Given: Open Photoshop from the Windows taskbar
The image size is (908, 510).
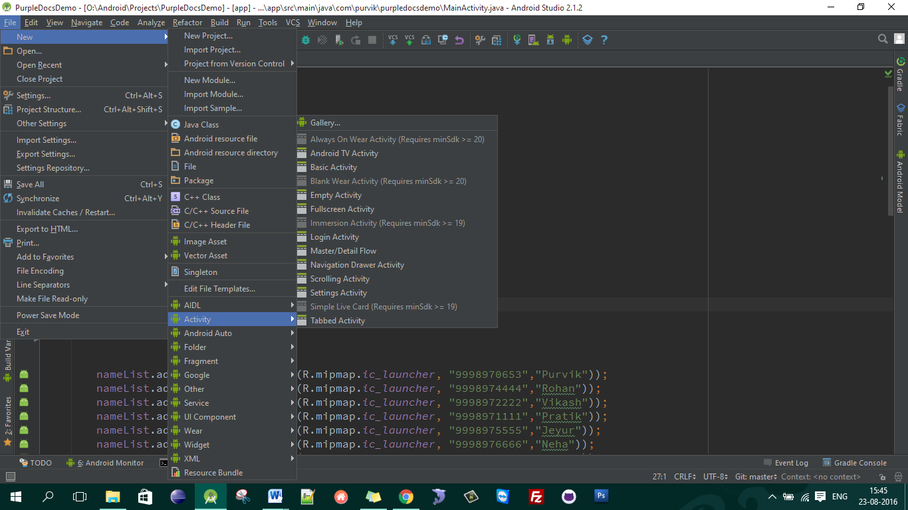Looking at the screenshot, I should pyautogui.click(x=602, y=496).
